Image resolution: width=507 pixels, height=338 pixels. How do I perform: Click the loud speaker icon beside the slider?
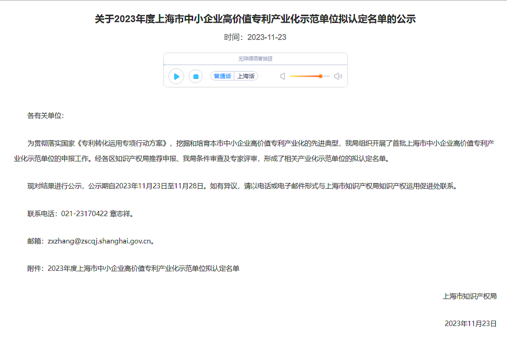tap(338, 77)
